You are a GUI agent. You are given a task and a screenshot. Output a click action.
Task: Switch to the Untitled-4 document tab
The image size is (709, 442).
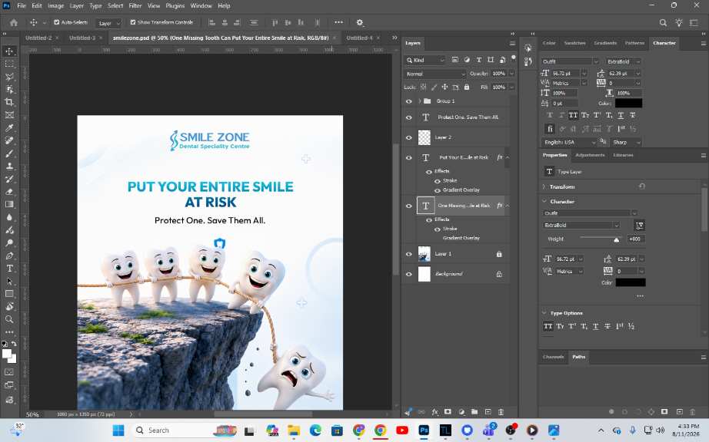(x=359, y=38)
